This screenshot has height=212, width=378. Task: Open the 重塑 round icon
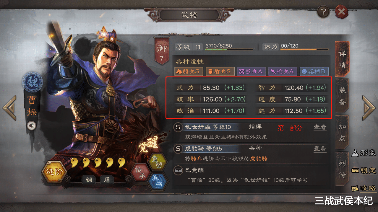tap(157, 162)
